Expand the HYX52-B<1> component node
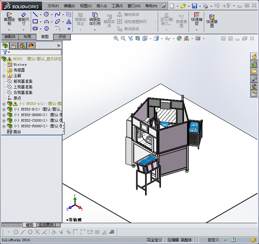This screenshot has width=259, height=244. (x=4, y=110)
